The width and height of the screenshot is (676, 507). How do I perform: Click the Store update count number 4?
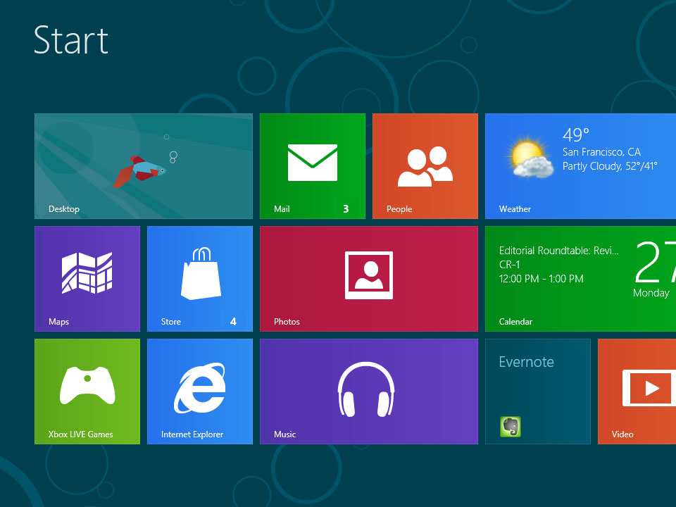(x=233, y=322)
